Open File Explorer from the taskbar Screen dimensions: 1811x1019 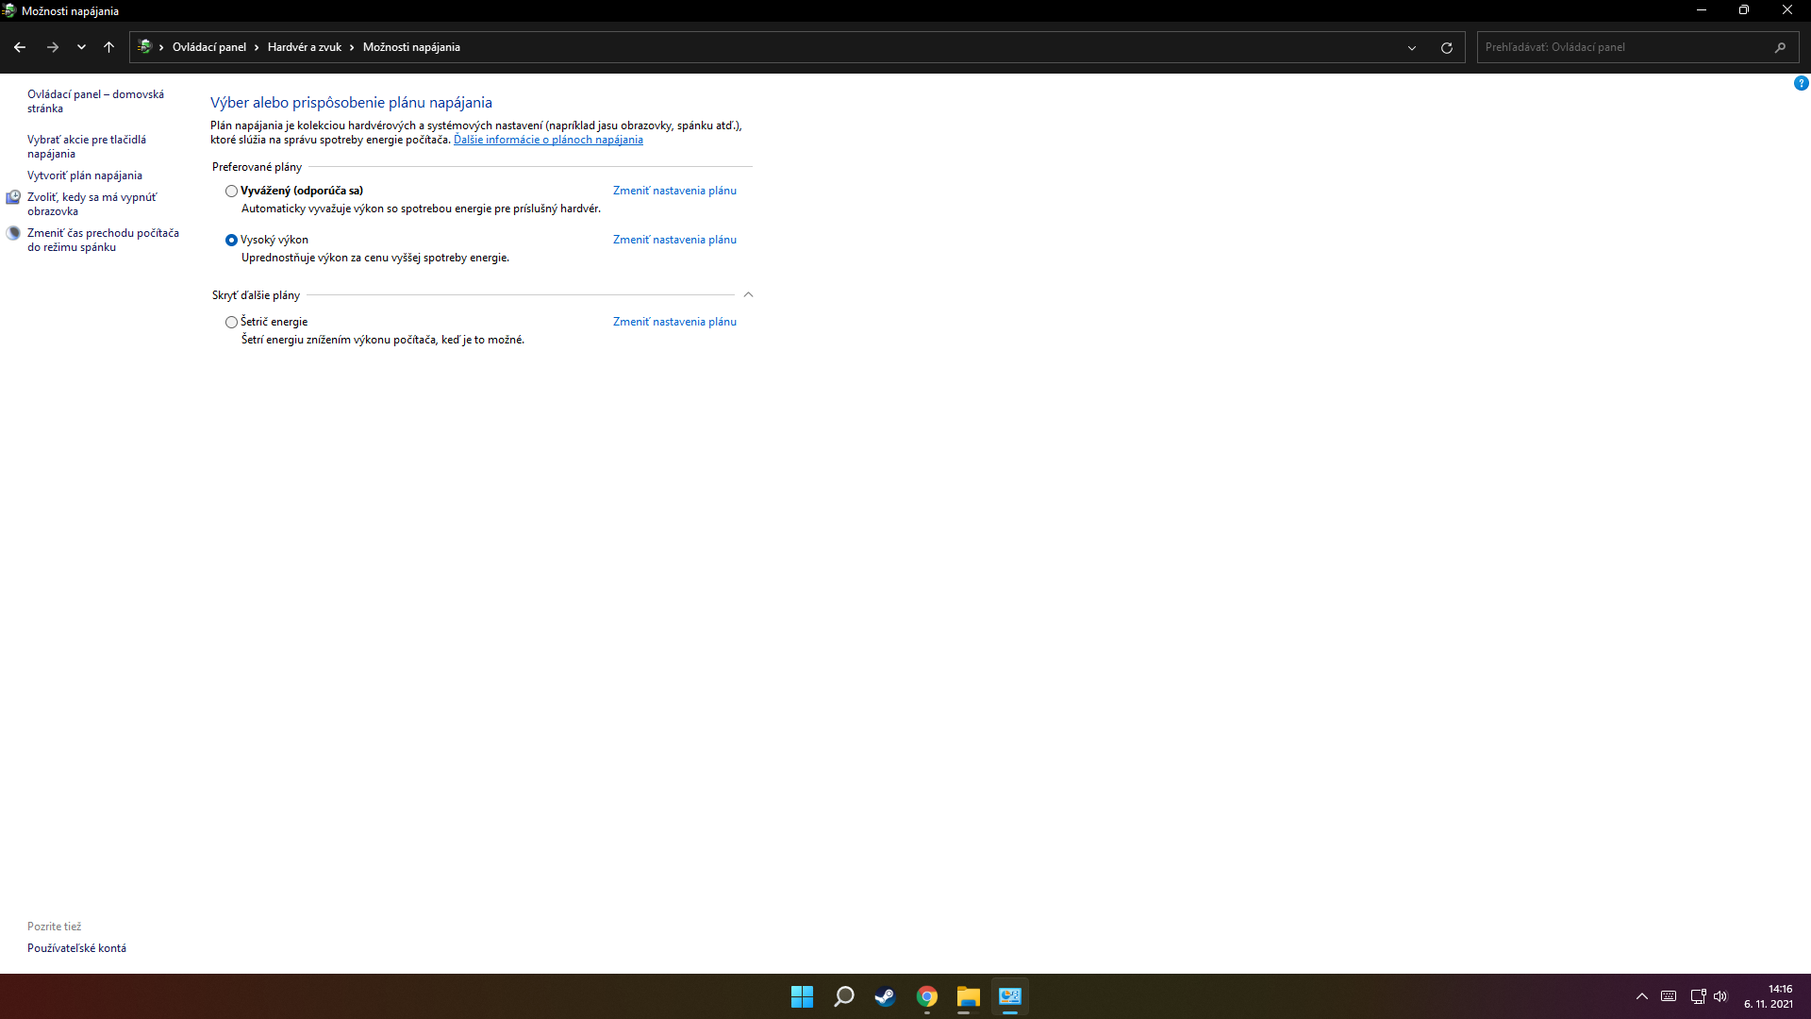(x=969, y=996)
